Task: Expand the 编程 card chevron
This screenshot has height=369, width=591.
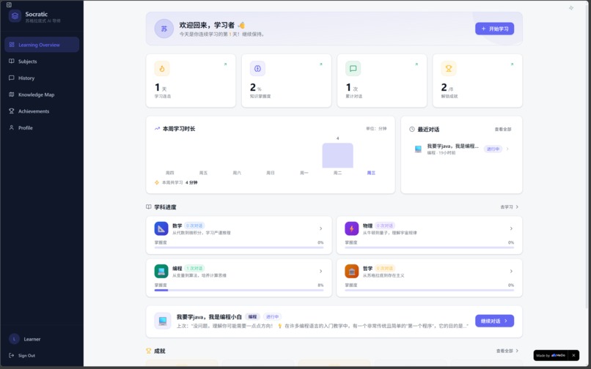Action: coord(320,271)
